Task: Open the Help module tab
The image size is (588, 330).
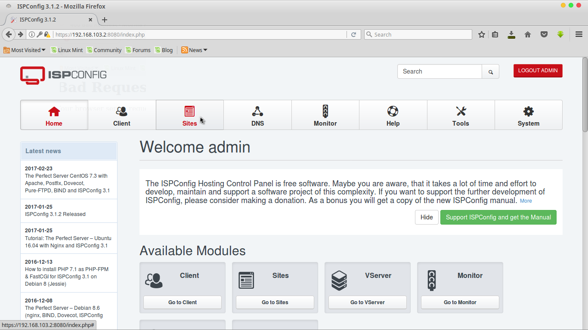Action: point(393,115)
